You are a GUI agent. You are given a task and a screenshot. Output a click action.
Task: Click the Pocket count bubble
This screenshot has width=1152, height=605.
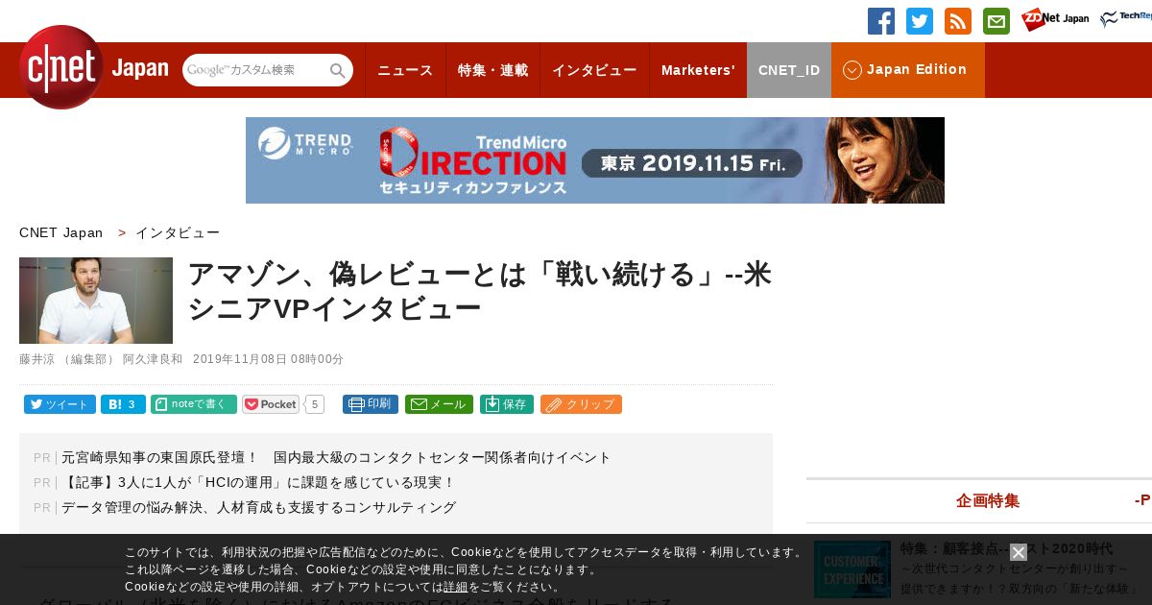315,404
